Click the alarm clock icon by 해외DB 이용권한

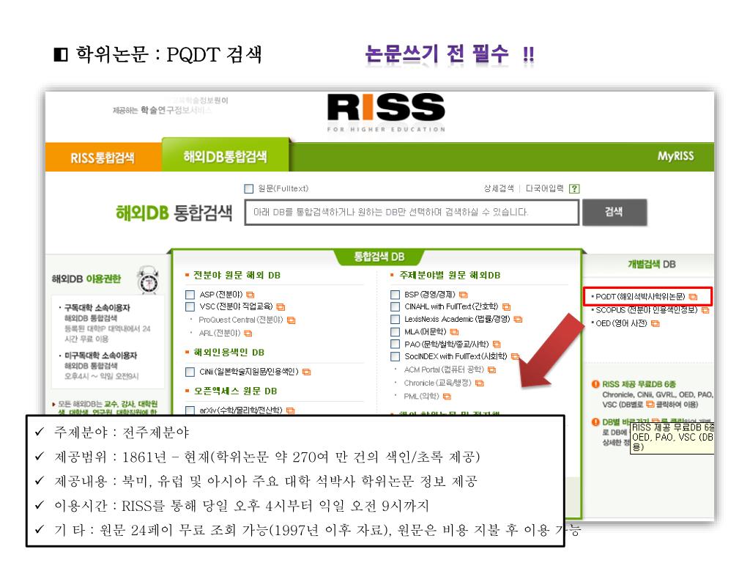coord(148,280)
